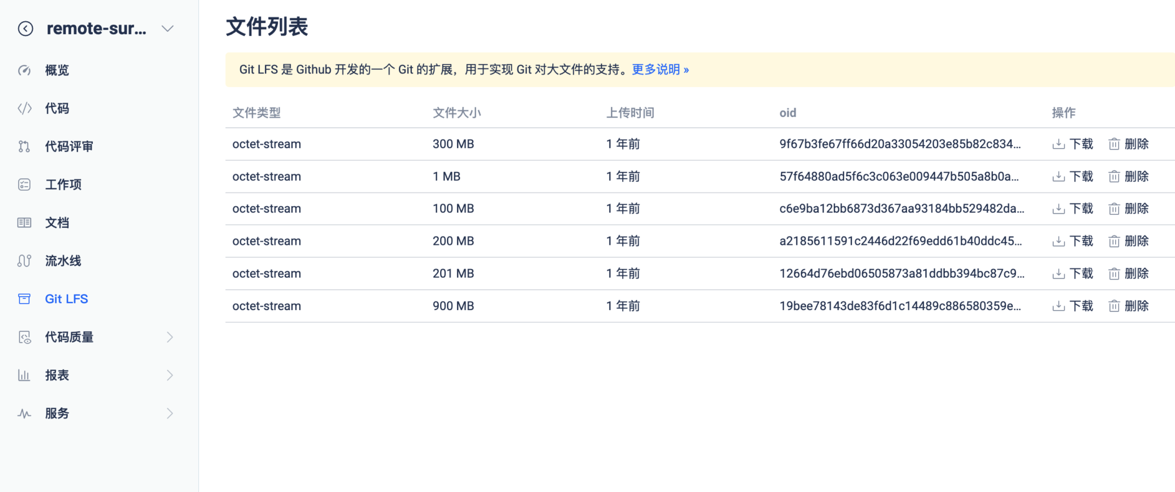The height and width of the screenshot is (492, 1175).
Task: Click the 900 MB size cell
Action: point(453,306)
